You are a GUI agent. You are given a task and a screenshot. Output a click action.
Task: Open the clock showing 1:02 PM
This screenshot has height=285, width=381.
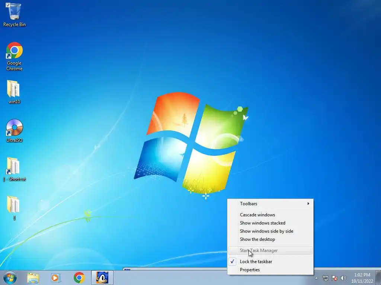362,278
